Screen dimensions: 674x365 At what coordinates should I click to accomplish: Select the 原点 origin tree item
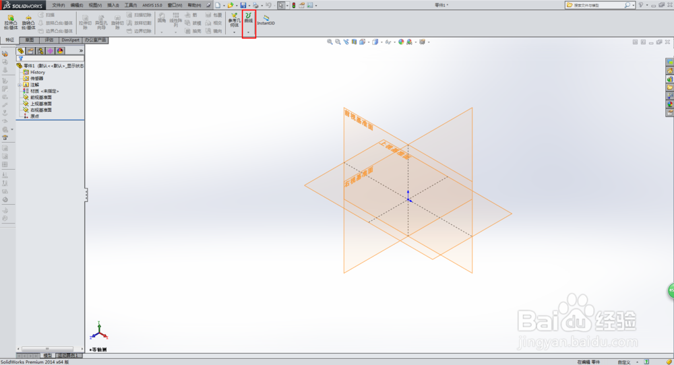point(32,117)
